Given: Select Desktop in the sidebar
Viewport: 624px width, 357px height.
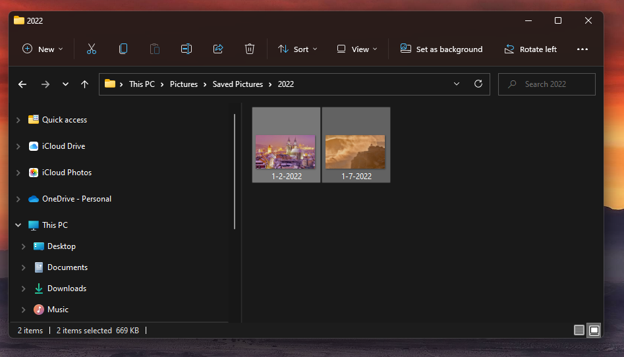Looking at the screenshot, I should tap(61, 246).
